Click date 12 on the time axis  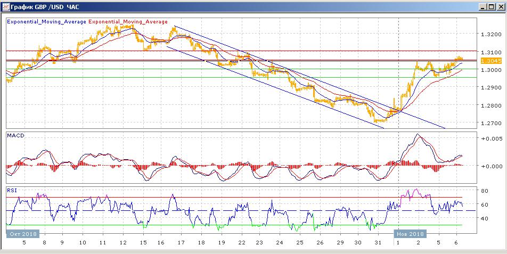click(x=123, y=242)
